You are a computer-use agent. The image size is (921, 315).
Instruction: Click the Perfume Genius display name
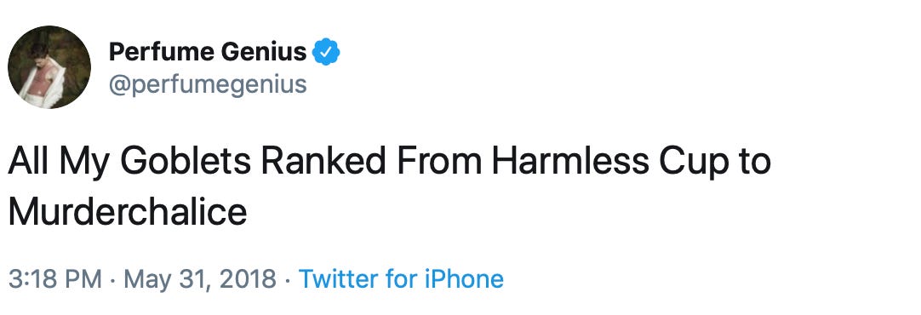pos(208,53)
